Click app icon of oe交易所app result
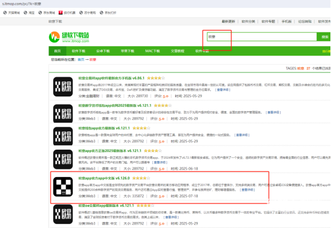Viewport: 331px width, 228px height. [63, 214]
